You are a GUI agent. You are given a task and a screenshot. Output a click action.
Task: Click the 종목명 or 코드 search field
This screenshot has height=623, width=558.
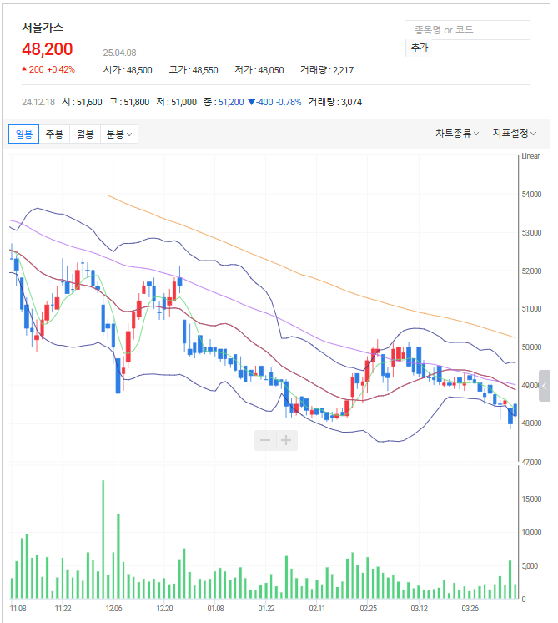tap(467, 30)
